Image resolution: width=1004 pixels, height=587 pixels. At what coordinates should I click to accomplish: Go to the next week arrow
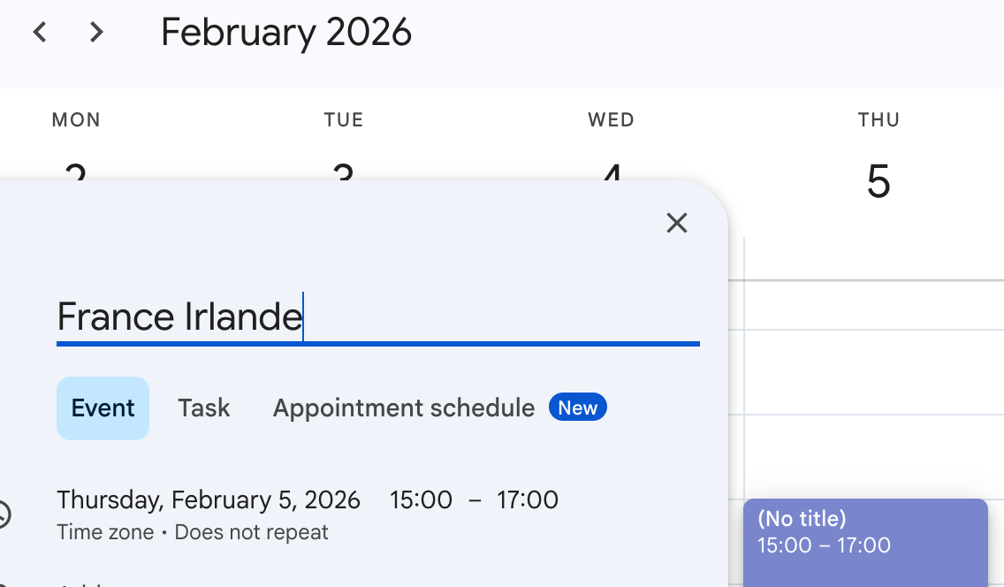click(96, 33)
